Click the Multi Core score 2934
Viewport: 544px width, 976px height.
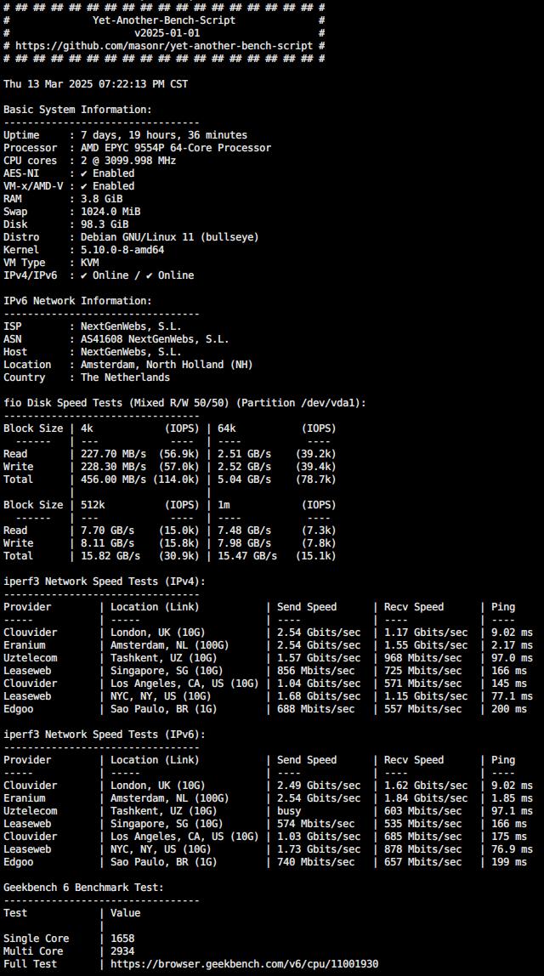122,951
